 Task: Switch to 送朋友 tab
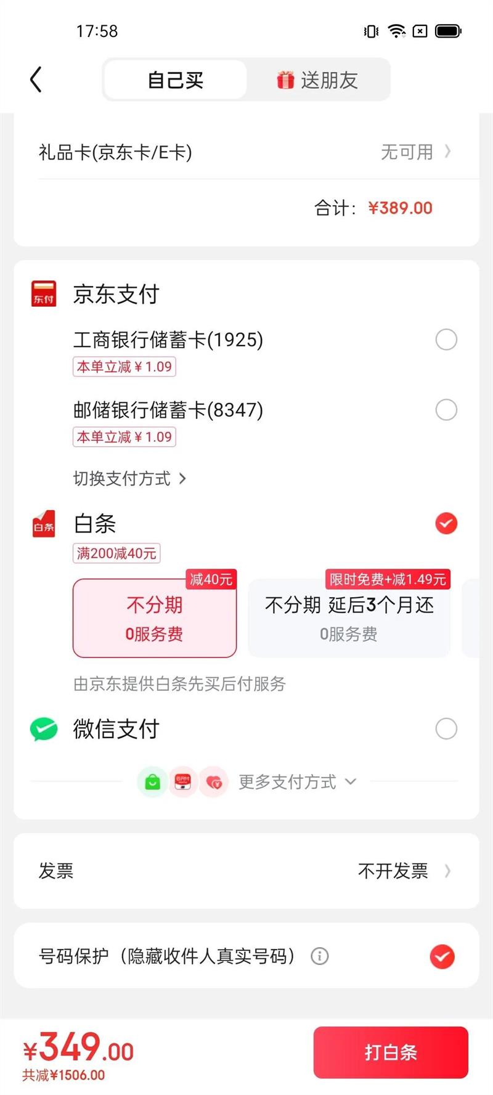pyautogui.click(x=319, y=79)
